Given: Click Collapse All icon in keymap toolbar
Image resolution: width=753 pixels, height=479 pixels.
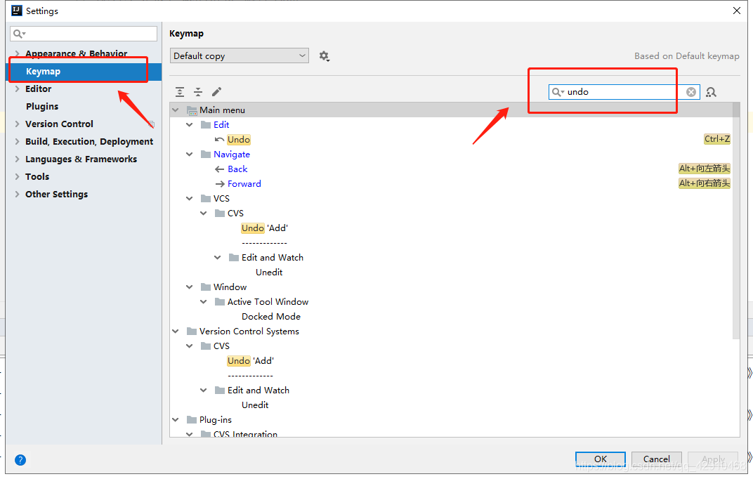Looking at the screenshot, I should point(198,92).
